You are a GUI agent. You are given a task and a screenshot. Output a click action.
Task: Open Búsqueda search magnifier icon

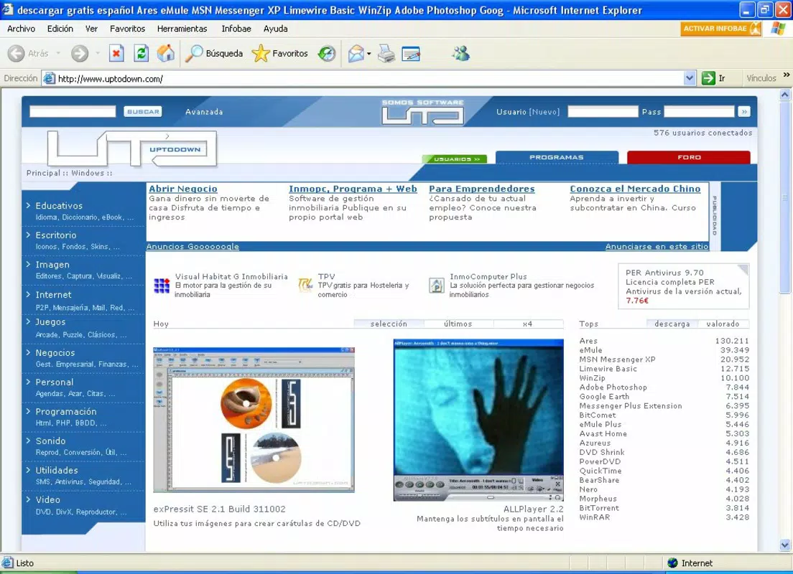(x=194, y=53)
